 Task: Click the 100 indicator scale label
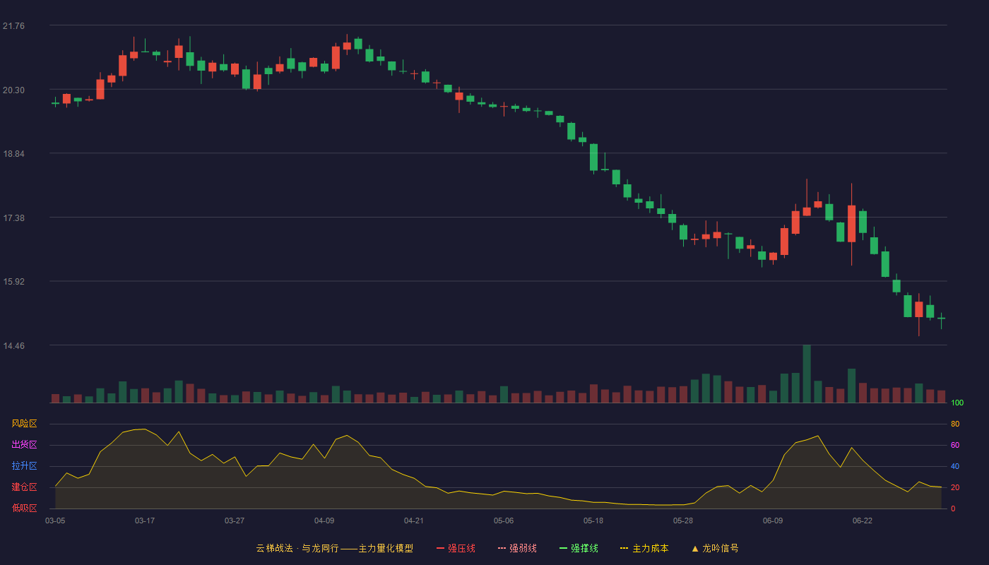point(957,403)
